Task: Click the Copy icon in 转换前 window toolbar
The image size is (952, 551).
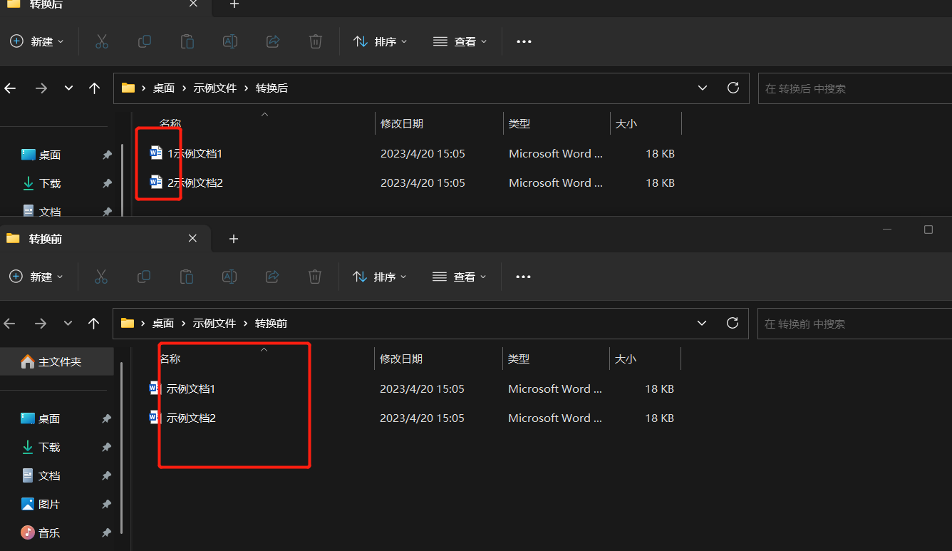Action: tap(144, 277)
